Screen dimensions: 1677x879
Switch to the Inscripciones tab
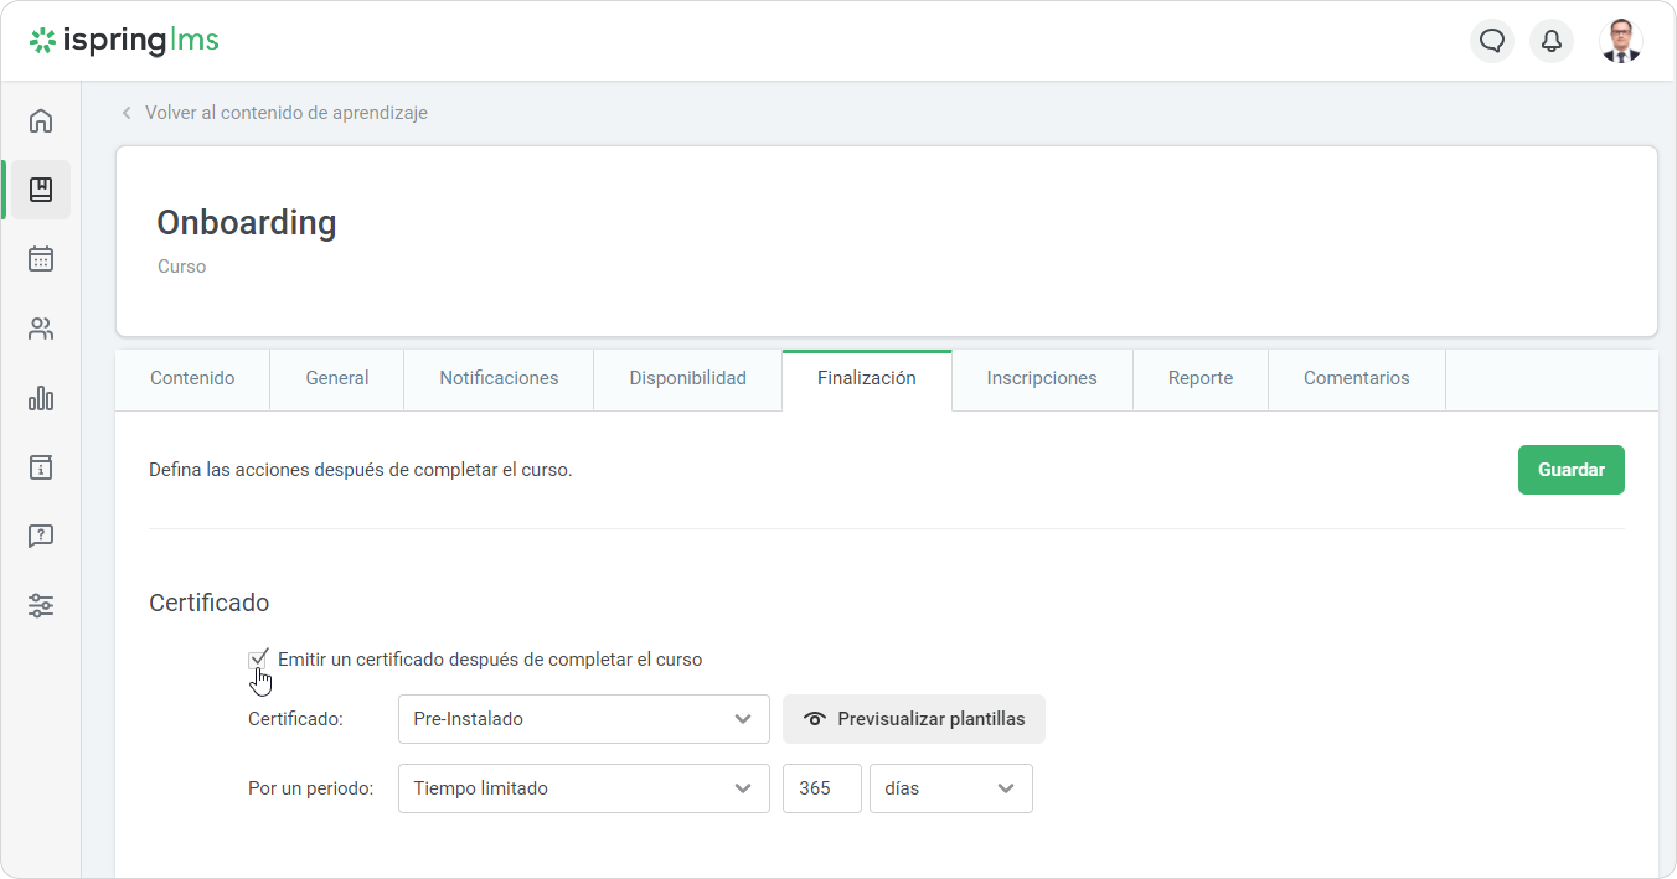[1042, 379]
